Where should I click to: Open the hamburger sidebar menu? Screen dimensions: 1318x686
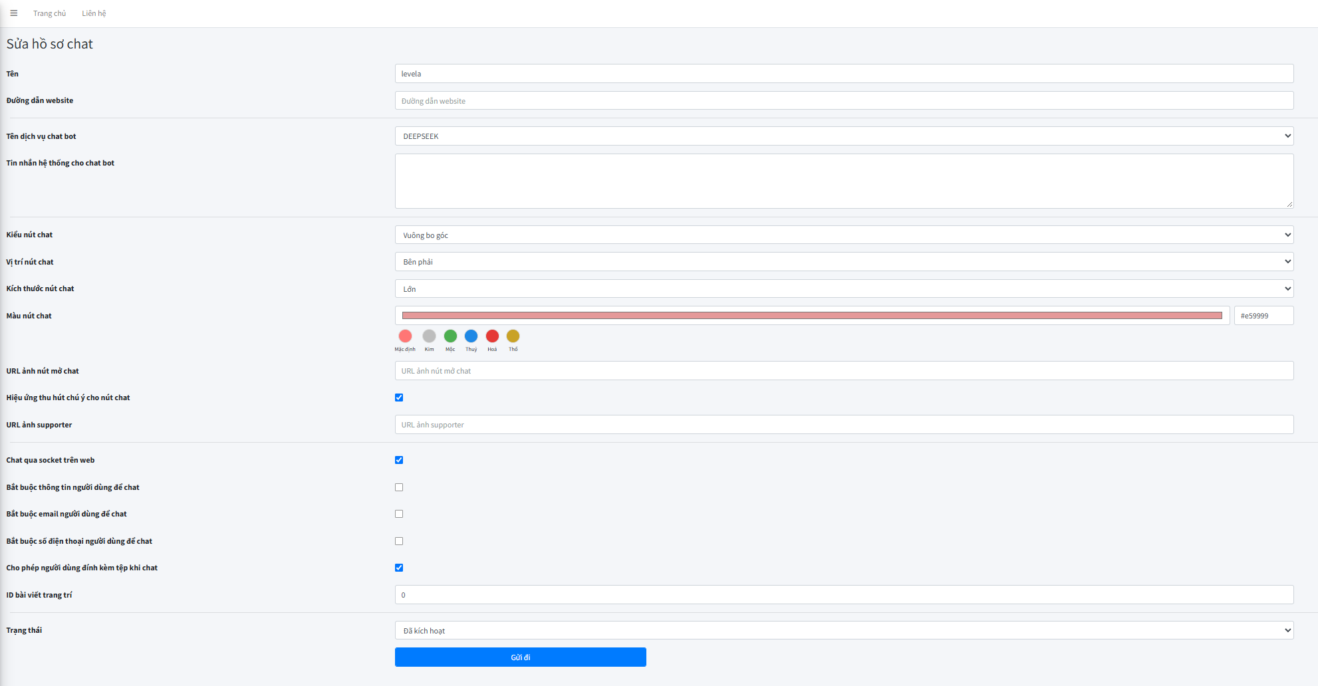pos(13,13)
